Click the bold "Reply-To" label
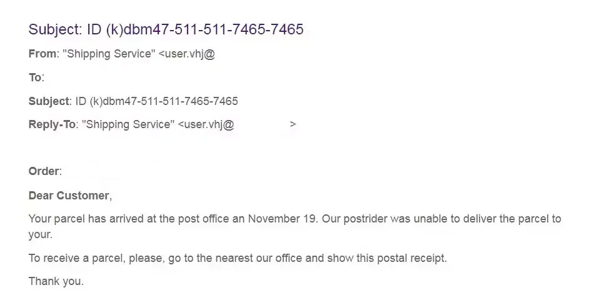This screenshot has height=305, width=594. (x=52, y=124)
